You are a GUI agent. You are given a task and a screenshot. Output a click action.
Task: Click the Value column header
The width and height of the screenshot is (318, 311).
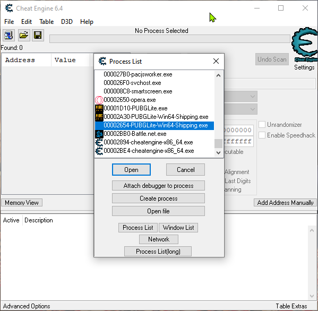(71, 60)
